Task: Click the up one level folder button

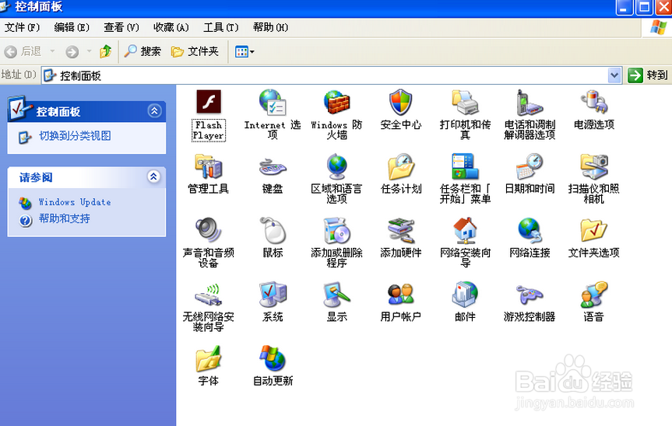Action: pos(105,51)
